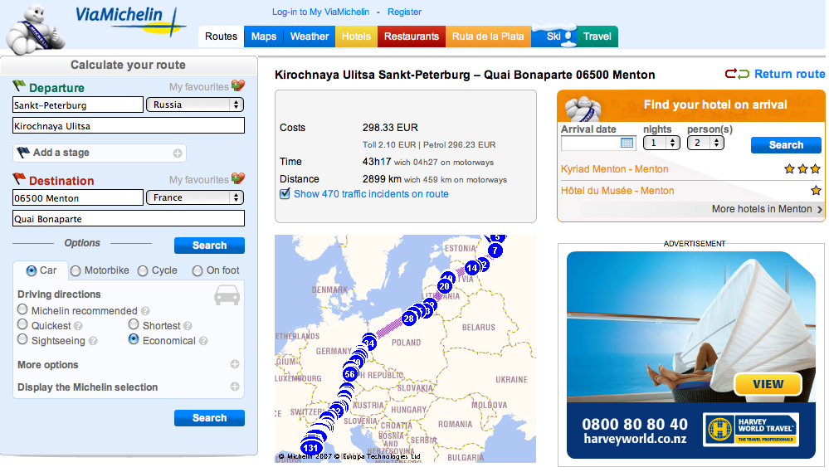This screenshot has width=829, height=472.
Task: Uncheck Show 470 traffic incidents on route
Action: point(285,193)
